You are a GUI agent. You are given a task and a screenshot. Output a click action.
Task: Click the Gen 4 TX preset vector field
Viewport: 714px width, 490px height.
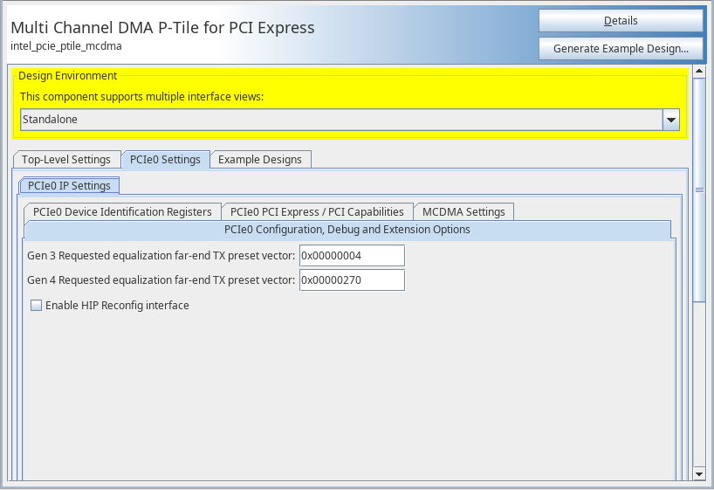352,280
